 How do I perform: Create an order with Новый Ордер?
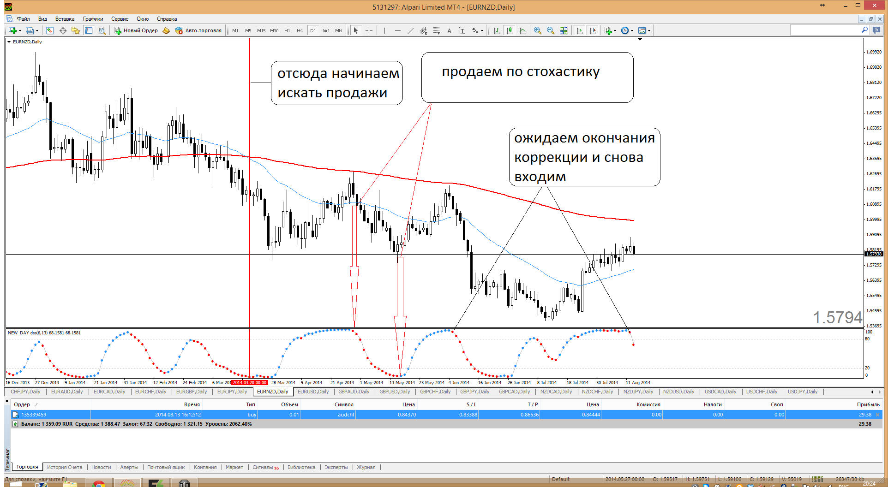136,30
